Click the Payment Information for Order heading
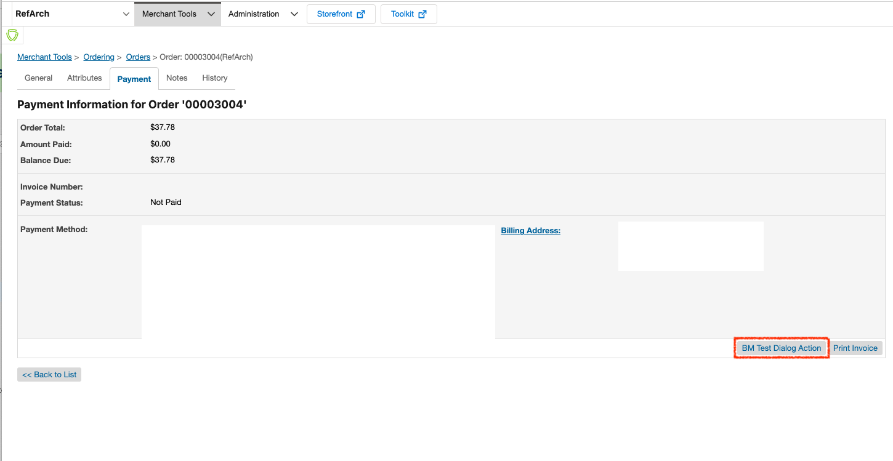Image resolution: width=893 pixels, height=461 pixels. pyautogui.click(x=132, y=105)
